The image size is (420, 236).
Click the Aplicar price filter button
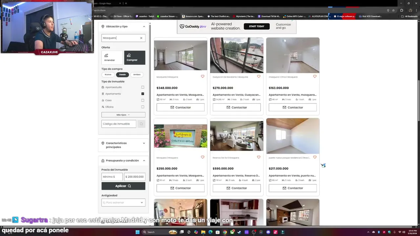click(x=123, y=186)
